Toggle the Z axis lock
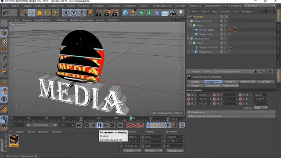 click(x=82, y=13)
